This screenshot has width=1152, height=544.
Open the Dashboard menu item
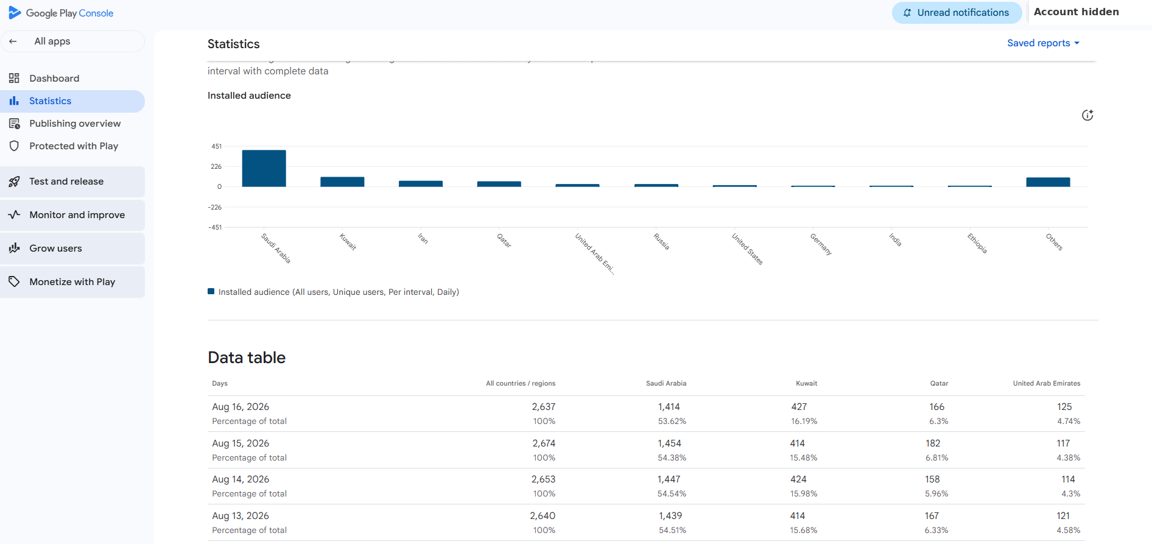click(x=72, y=78)
